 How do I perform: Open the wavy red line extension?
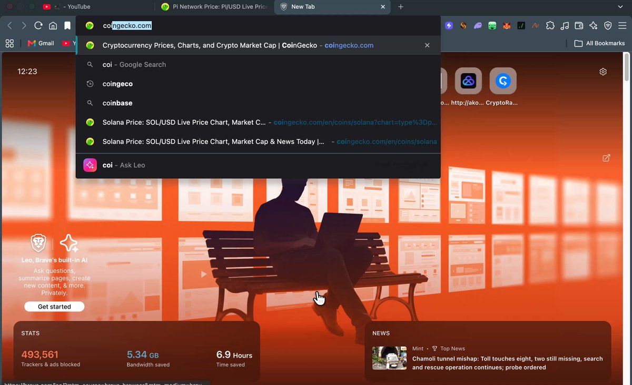pyautogui.click(x=536, y=25)
